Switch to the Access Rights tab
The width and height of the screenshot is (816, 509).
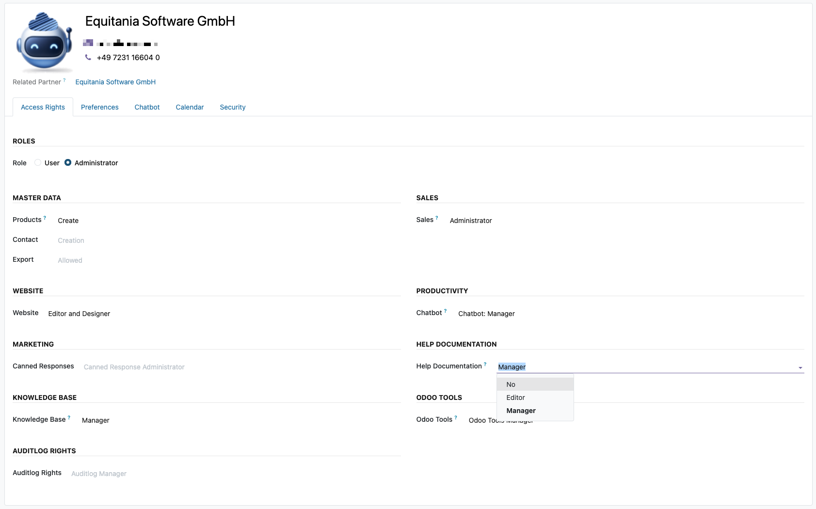point(43,107)
